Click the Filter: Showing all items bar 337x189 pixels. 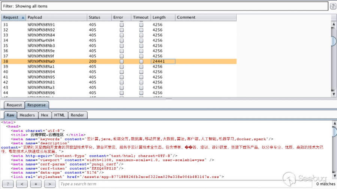point(165,6)
